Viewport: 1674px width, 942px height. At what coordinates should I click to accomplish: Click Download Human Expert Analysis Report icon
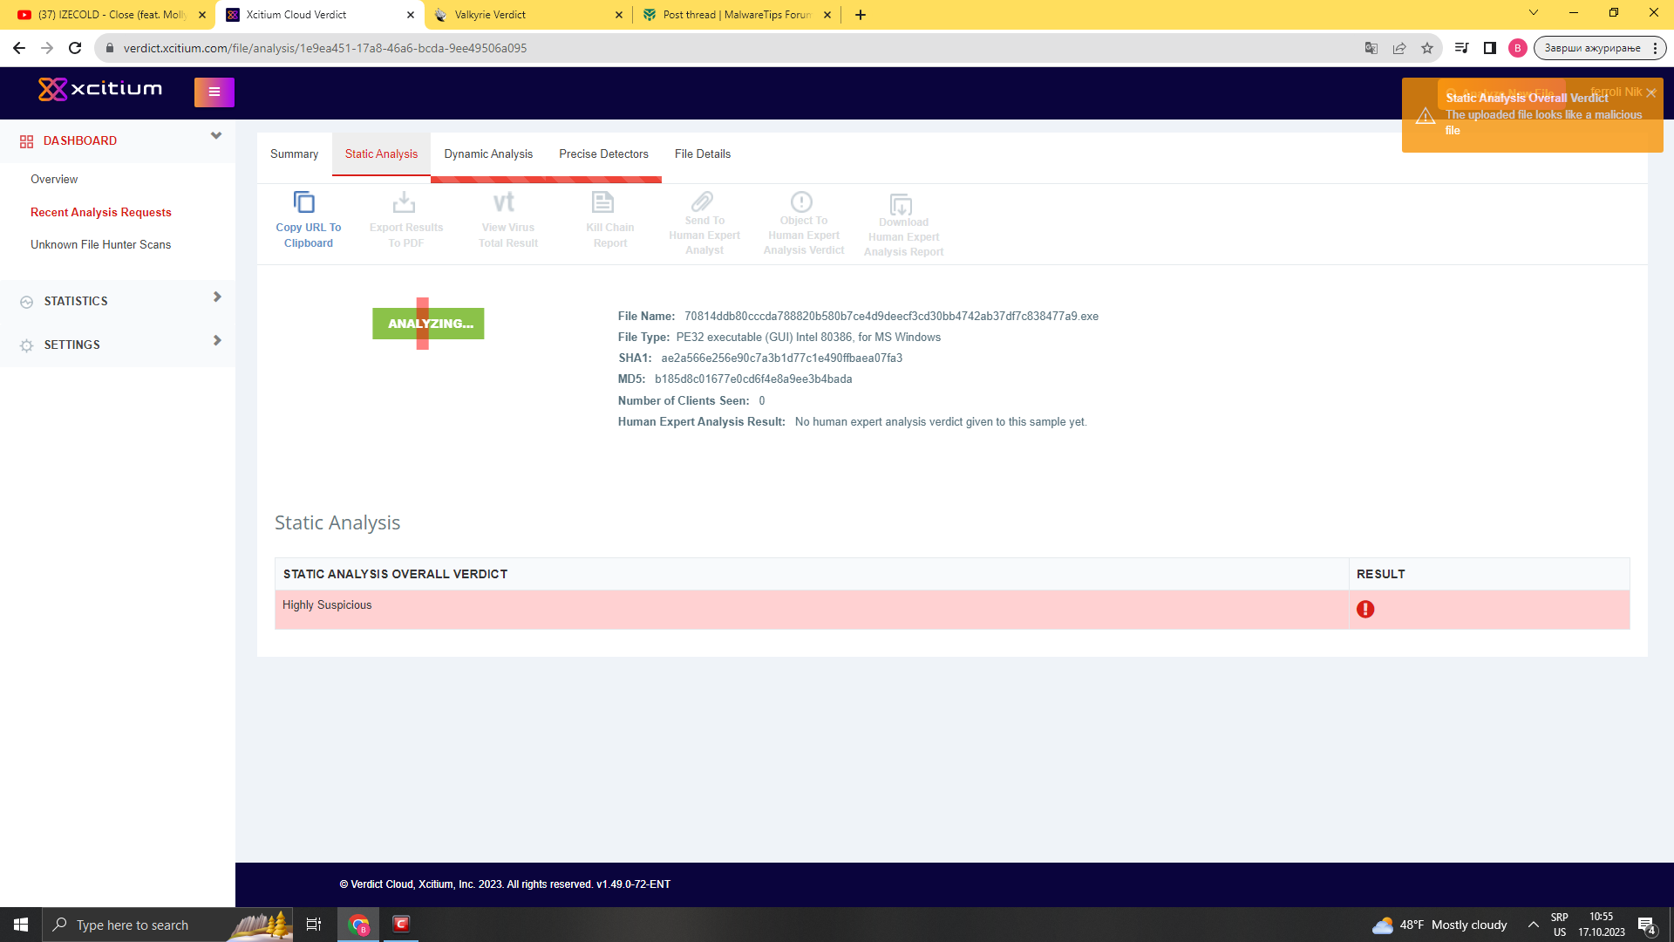pyautogui.click(x=901, y=205)
